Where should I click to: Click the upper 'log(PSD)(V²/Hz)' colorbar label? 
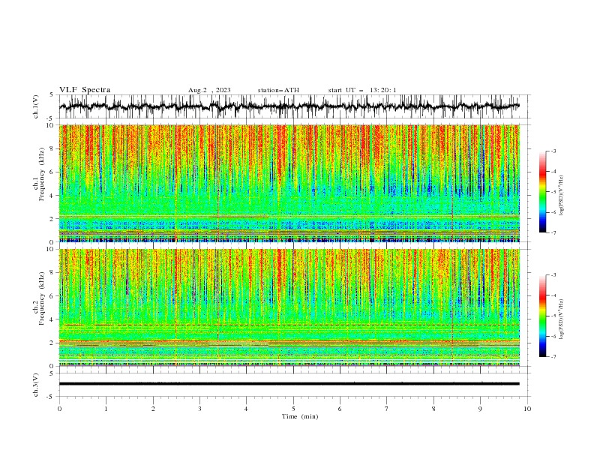(562, 196)
